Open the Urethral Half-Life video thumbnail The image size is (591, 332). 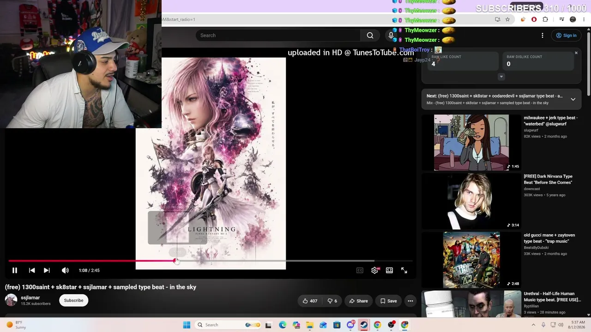pyautogui.click(x=471, y=304)
